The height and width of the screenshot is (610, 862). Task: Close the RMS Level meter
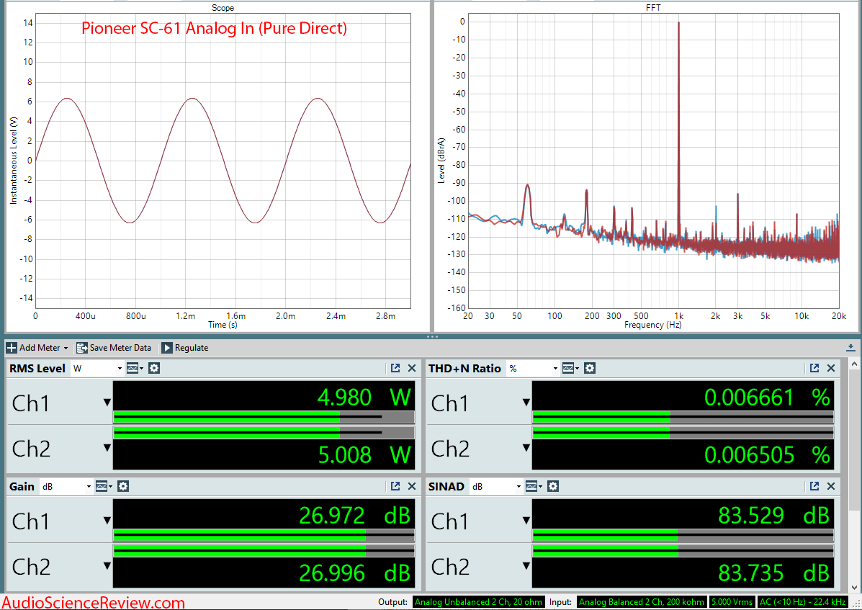click(412, 368)
